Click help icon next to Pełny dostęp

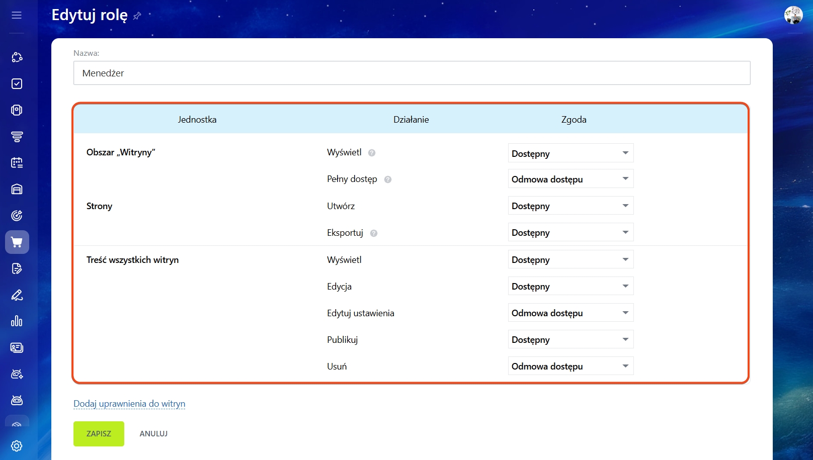pyautogui.click(x=388, y=179)
